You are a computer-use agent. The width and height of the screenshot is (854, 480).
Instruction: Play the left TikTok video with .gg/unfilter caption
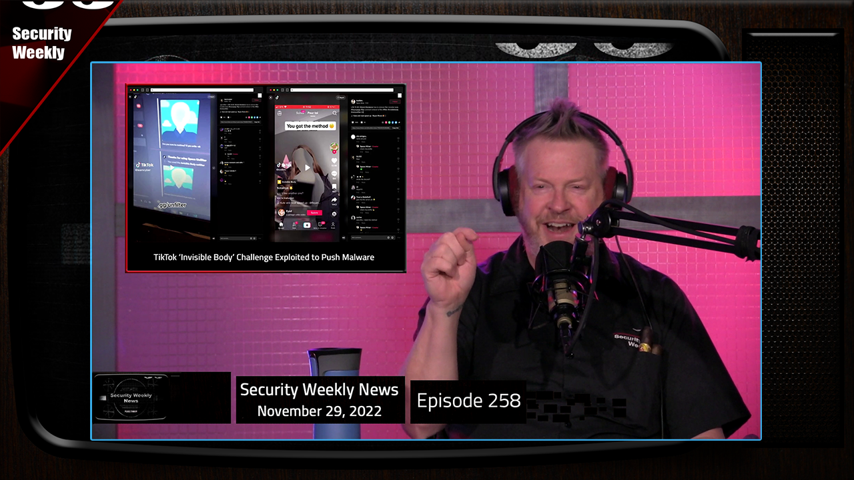172,167
